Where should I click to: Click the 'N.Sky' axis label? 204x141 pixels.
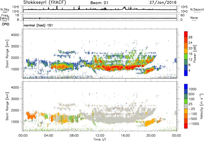[5, 9]
